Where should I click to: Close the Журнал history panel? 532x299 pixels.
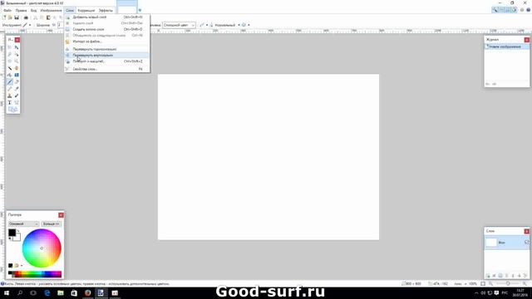(x=526, y=40)
